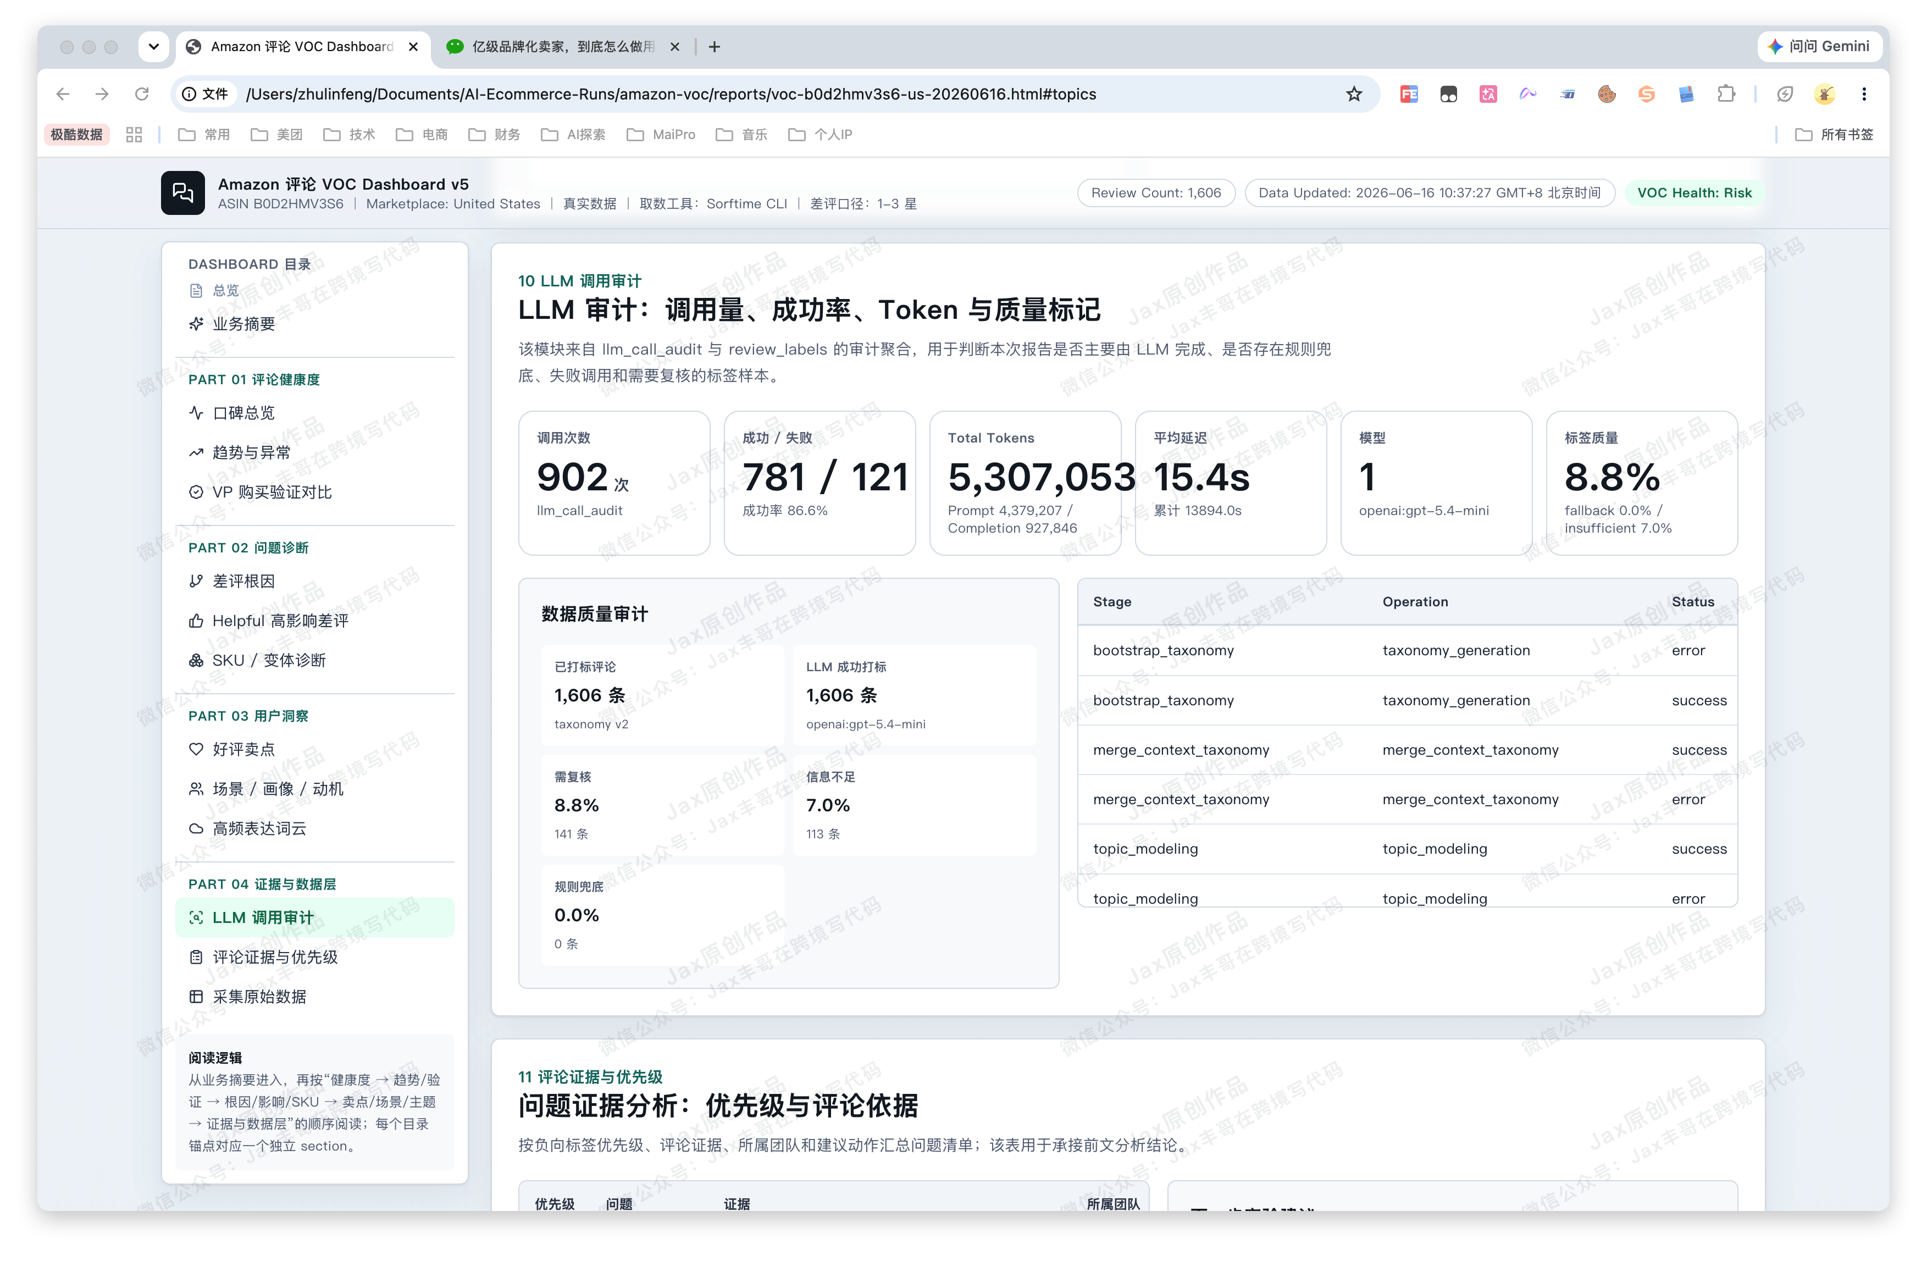Image resolution: width=1927 pixels, height=1261 pixels.
Task: Click the purple squiggle extension icon
Action: coord(1528,94)
